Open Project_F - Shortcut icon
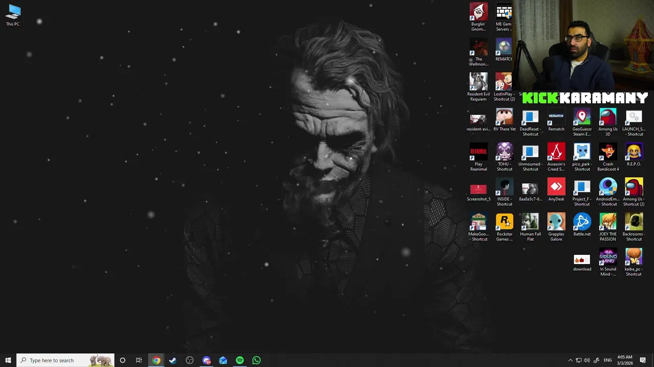 tap(582, 192)
